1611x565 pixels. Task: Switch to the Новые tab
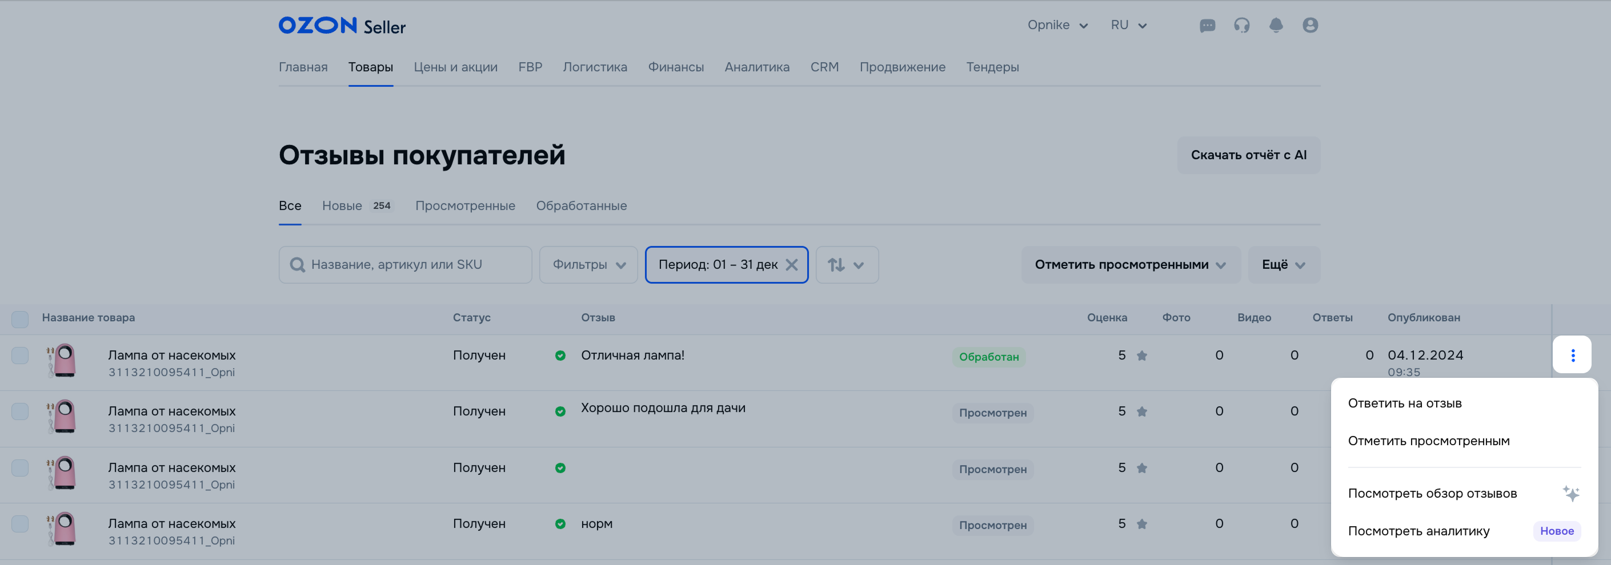pos(342,205)
